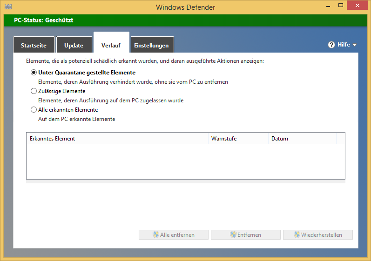The image size is (371, 261).
Task: Expand the Hilfe dropdown arrow
Action: click(x=354, y=45)
